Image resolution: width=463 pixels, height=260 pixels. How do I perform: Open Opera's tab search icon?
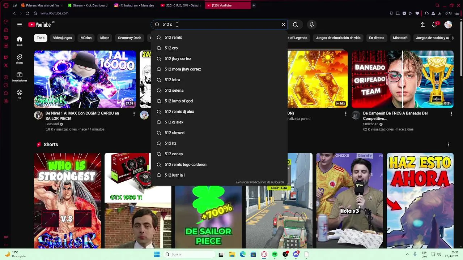pyautogui.click(x=437, y=5)
